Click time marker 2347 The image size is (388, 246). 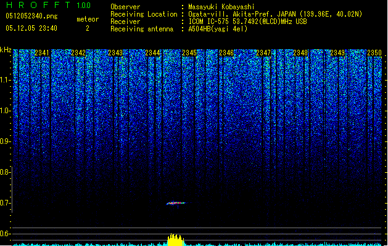point(263,53)
